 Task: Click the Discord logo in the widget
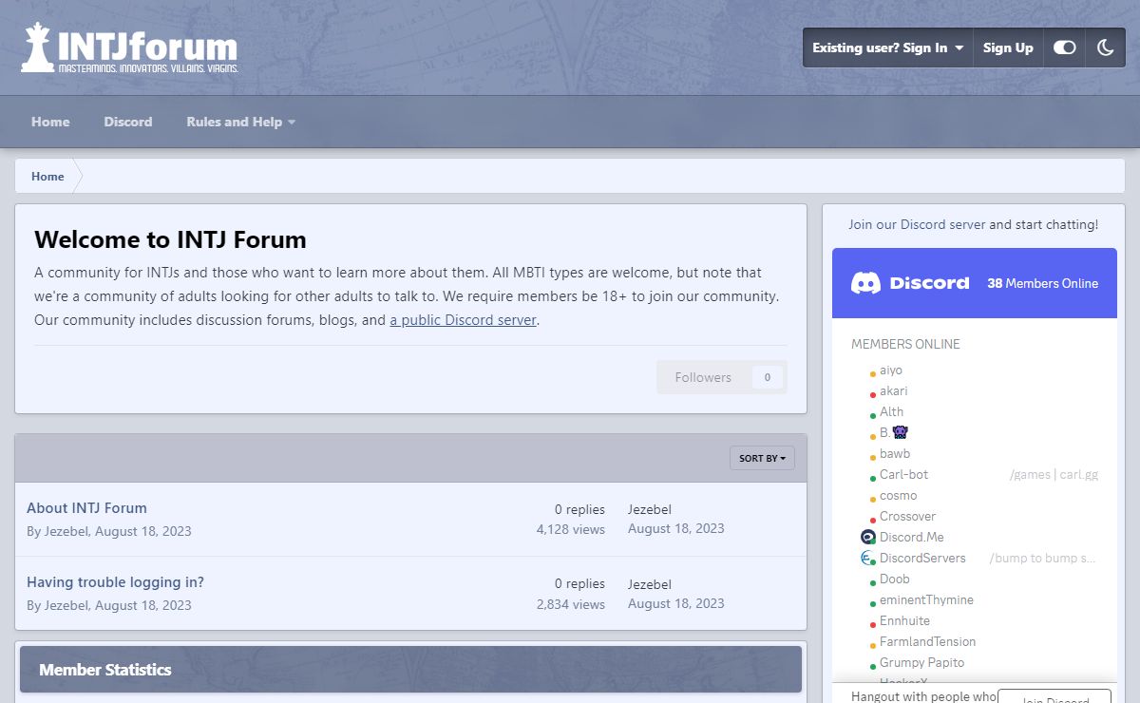[910, 283]
